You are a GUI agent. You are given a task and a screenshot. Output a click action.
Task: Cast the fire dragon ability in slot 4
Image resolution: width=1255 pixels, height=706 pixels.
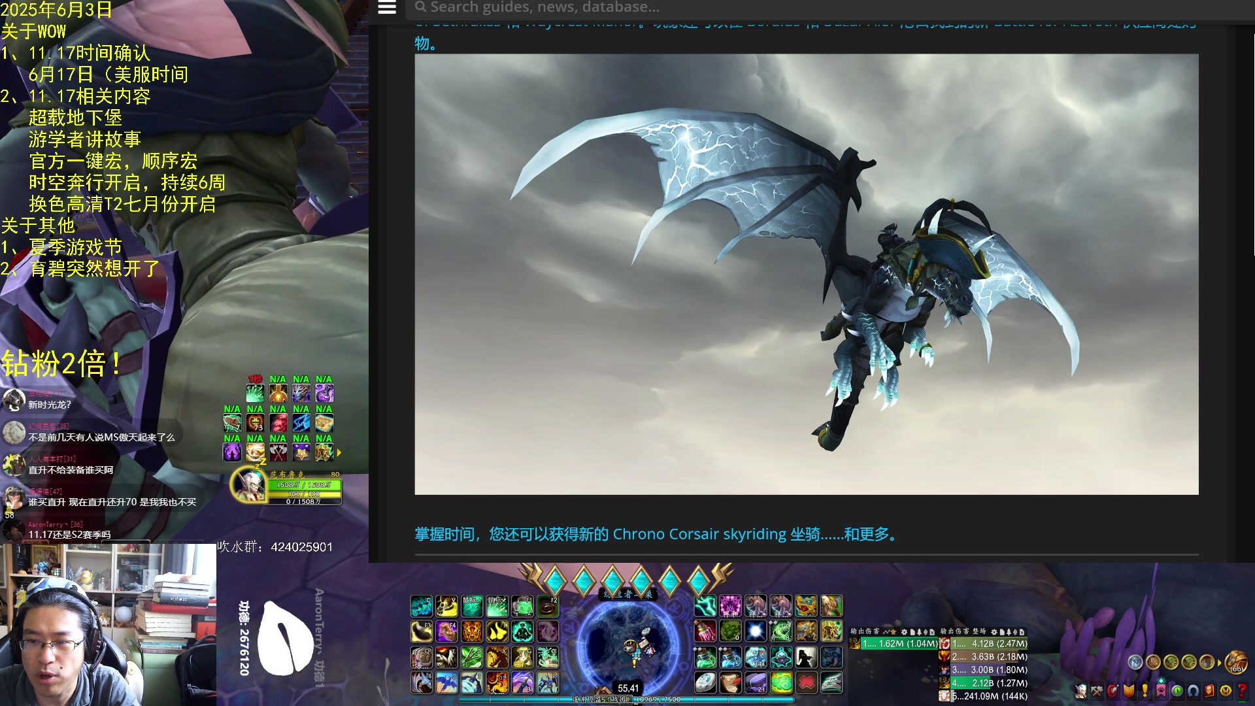(x=497, y=682)
